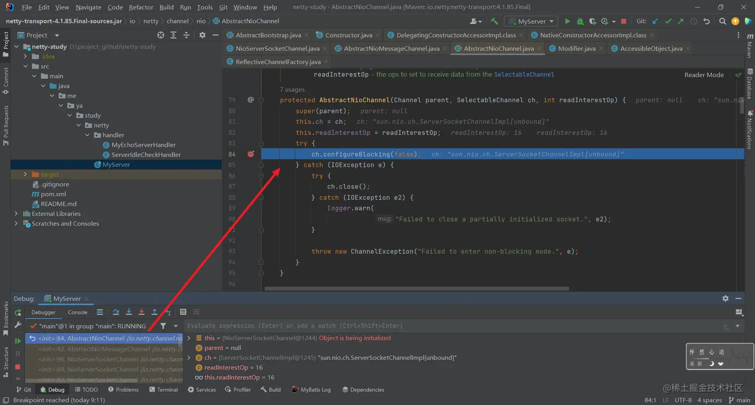Image resolution: width=755 pixels, height=405 pixels.
Task: Run MyServer with green play icon
Action: click(567, 21)
